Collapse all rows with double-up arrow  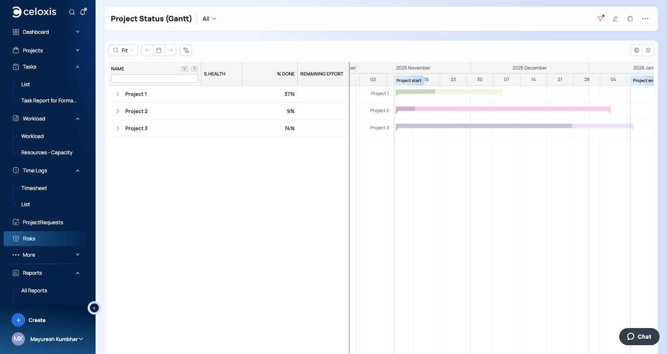194,69
